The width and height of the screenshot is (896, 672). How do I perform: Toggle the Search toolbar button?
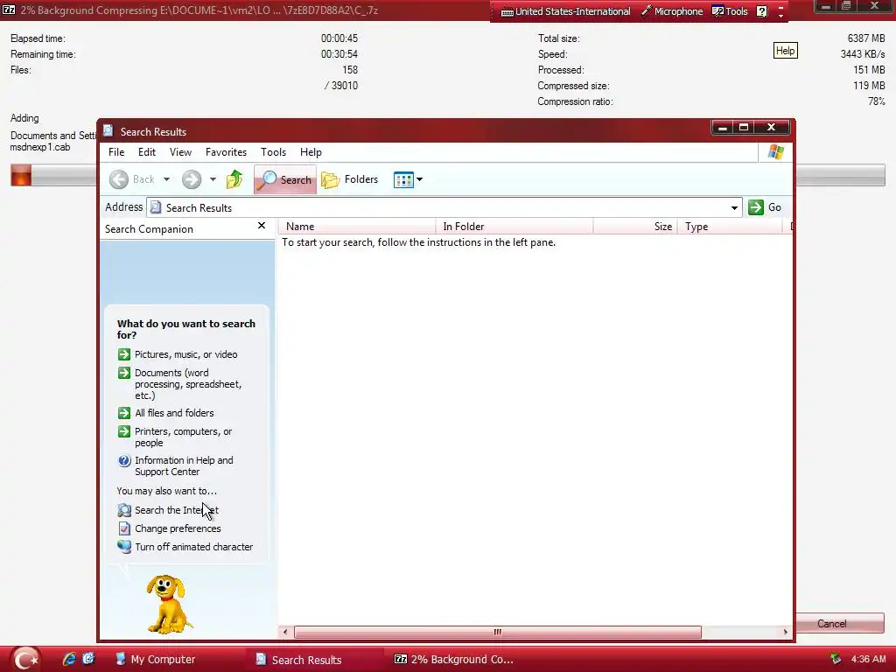[x=284, y=179]
